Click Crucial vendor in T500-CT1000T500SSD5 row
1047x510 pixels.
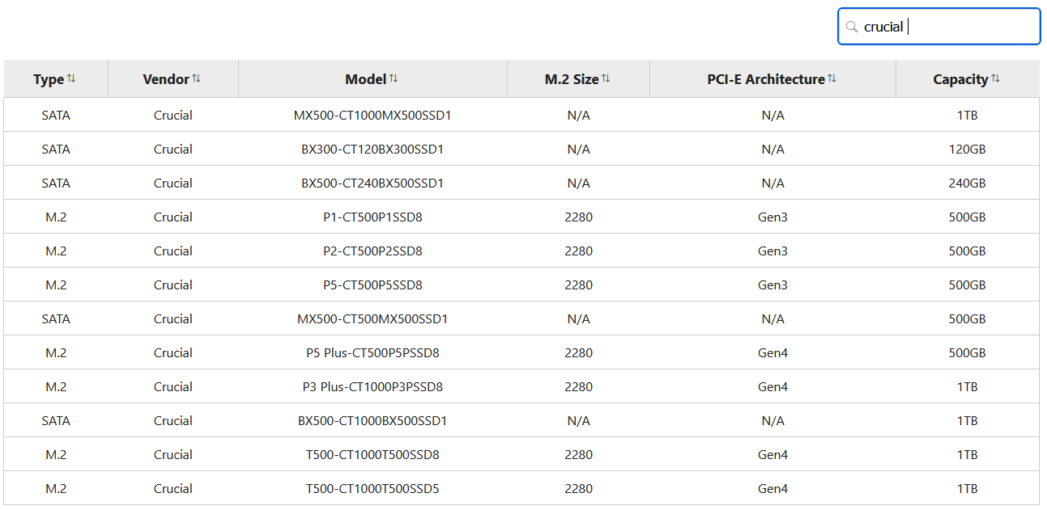[173, 489]
